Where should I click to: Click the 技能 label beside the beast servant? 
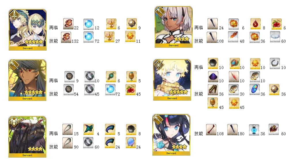pyautogui.click(x=54, y=147)
